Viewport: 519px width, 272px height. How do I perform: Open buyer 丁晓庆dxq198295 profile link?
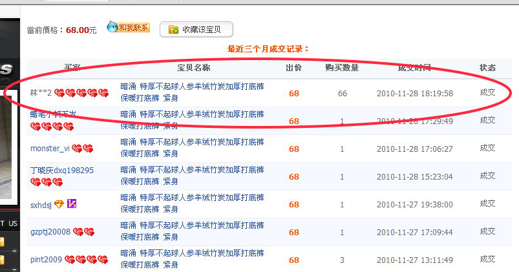[x=62, y=171]
